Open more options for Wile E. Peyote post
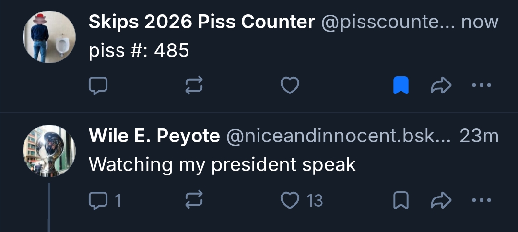 [482, 200]
